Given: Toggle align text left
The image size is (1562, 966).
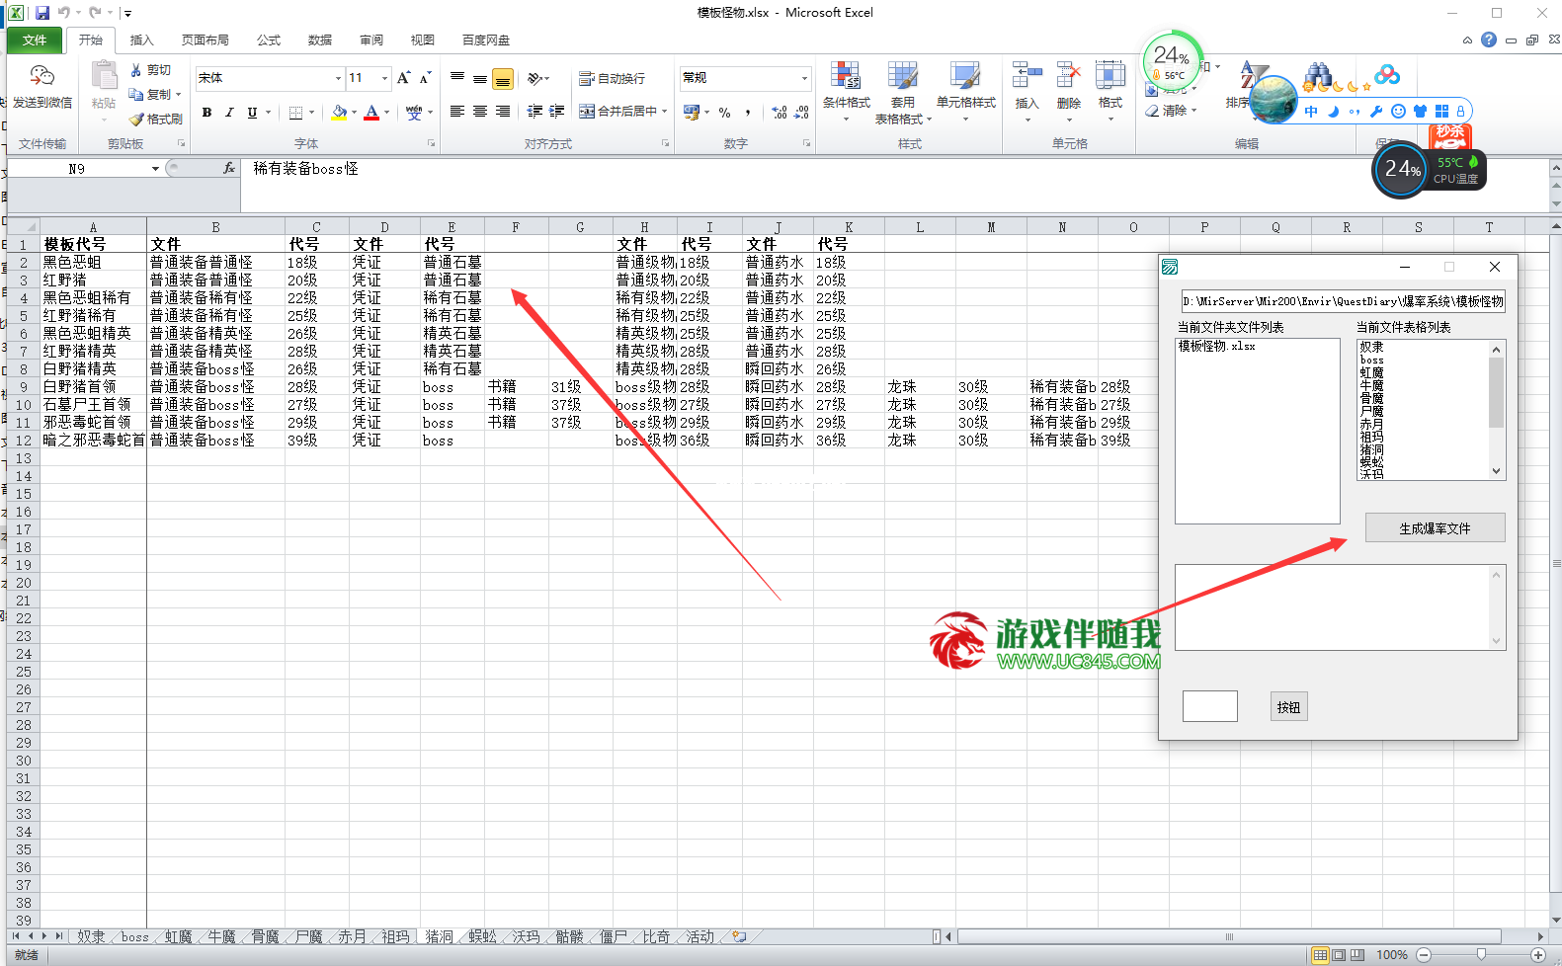Looking at the screenshot, I should pyautogui.click(x=457, y=112).
